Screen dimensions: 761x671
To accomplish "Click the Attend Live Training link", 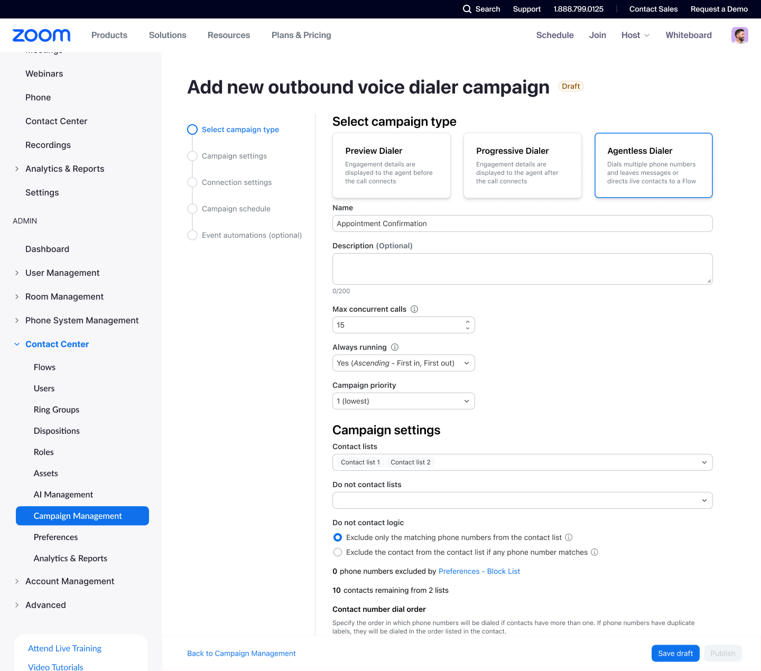I will [x=64, y=648].
